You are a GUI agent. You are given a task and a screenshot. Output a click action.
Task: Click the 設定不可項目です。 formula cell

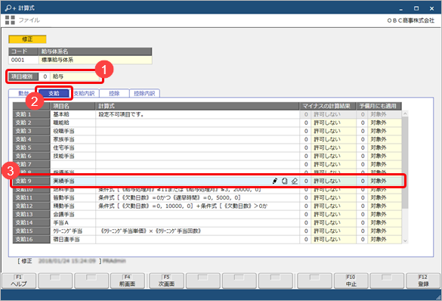[x=197, y=114]
